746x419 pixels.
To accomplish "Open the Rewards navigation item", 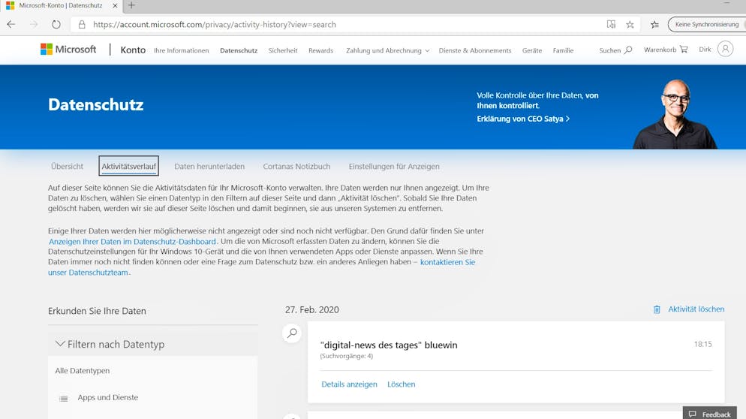I will click(320, 50).
